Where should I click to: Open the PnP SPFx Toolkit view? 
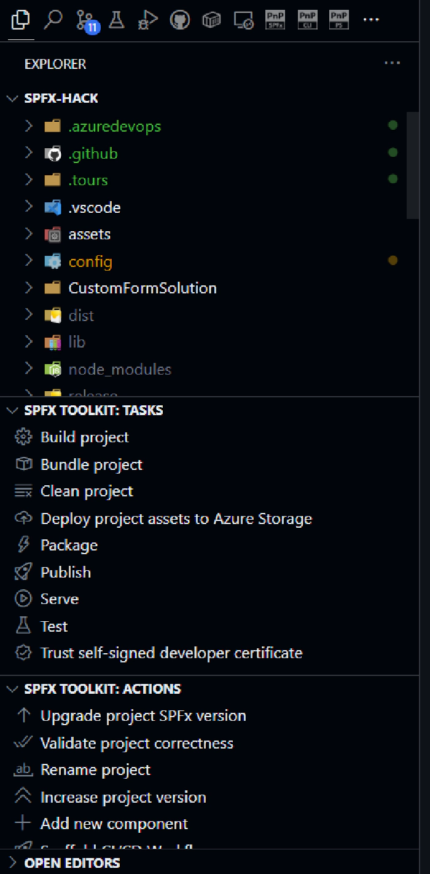[x=275, y=20]
